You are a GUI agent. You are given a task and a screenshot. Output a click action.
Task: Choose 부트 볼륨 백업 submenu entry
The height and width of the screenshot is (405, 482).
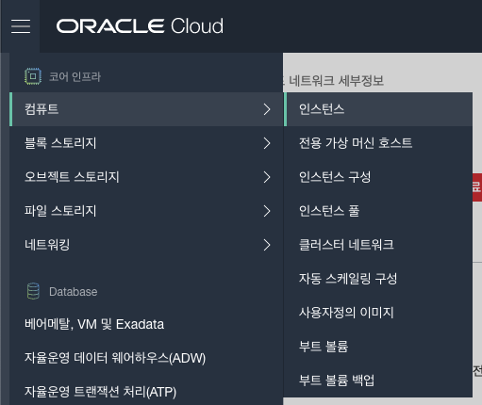pos(378,381)
